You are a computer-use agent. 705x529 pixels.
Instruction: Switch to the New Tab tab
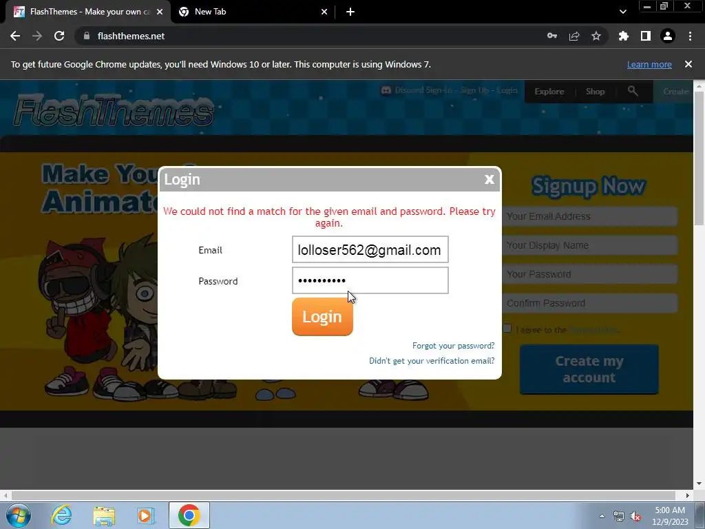pyautogui.click(x=253, y=12)
